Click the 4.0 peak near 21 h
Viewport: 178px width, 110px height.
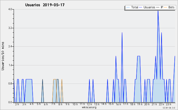point(158,11)
